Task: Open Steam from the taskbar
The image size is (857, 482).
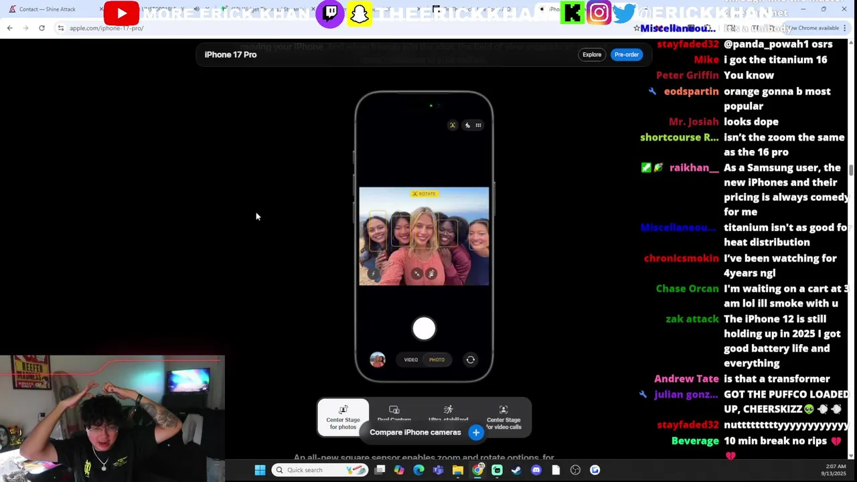Action: click(x=516, y=470)
